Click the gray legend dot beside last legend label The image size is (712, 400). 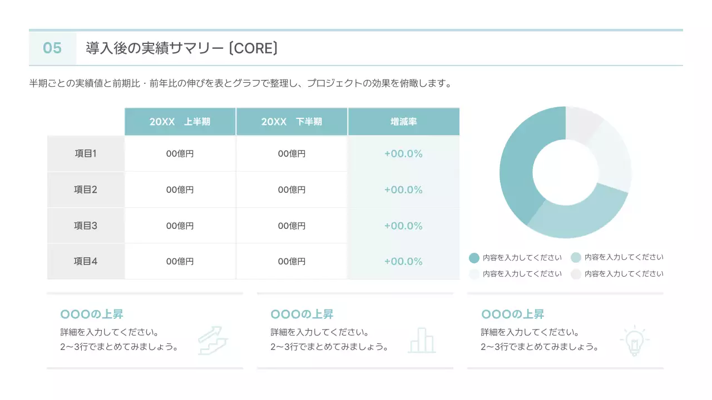pos(576,274)
